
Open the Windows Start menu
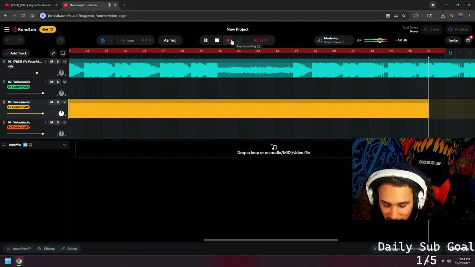(x=8, y=261)
